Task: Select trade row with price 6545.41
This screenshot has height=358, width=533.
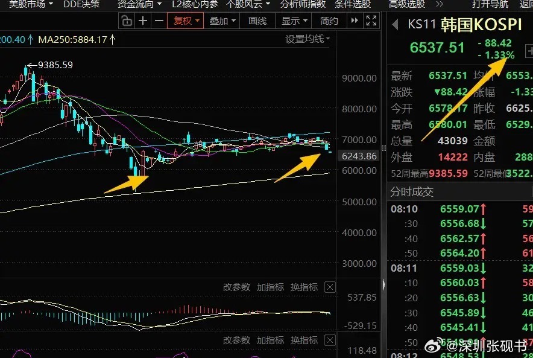Action: pos(460,327)
